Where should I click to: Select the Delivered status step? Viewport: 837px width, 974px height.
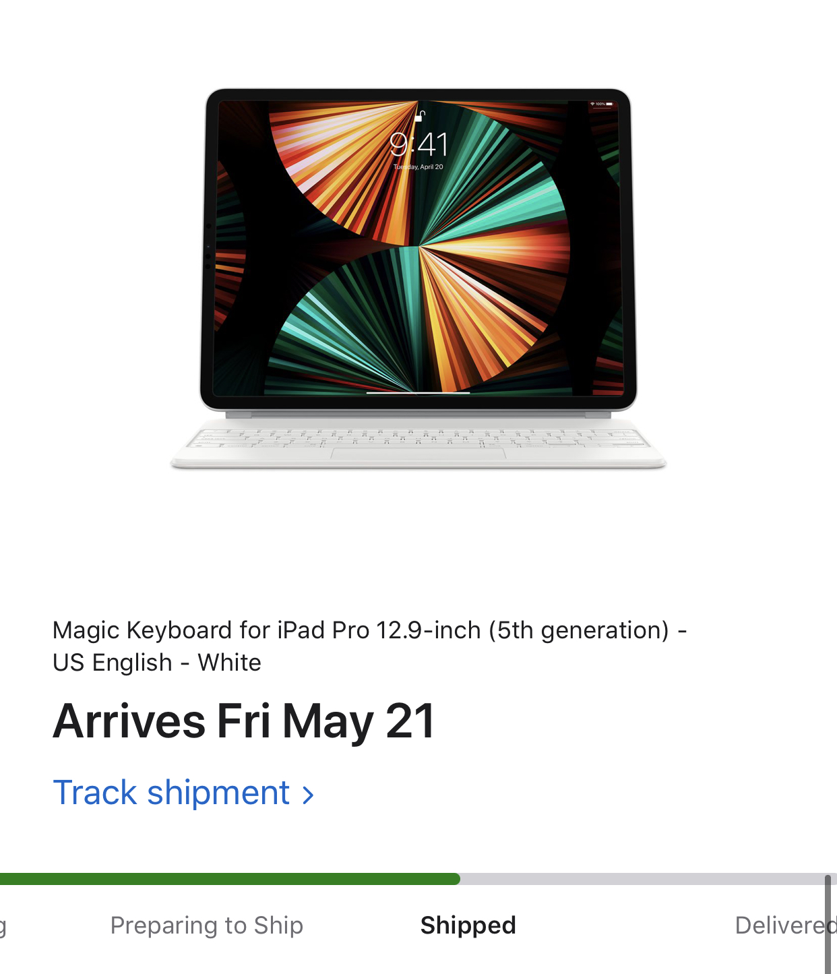(786, 925)
